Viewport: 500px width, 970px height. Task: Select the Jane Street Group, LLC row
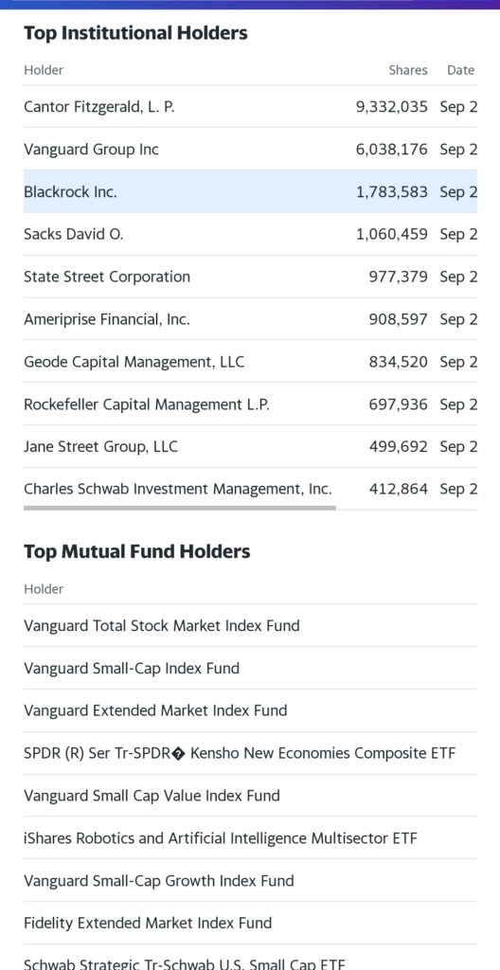[250, 447]
